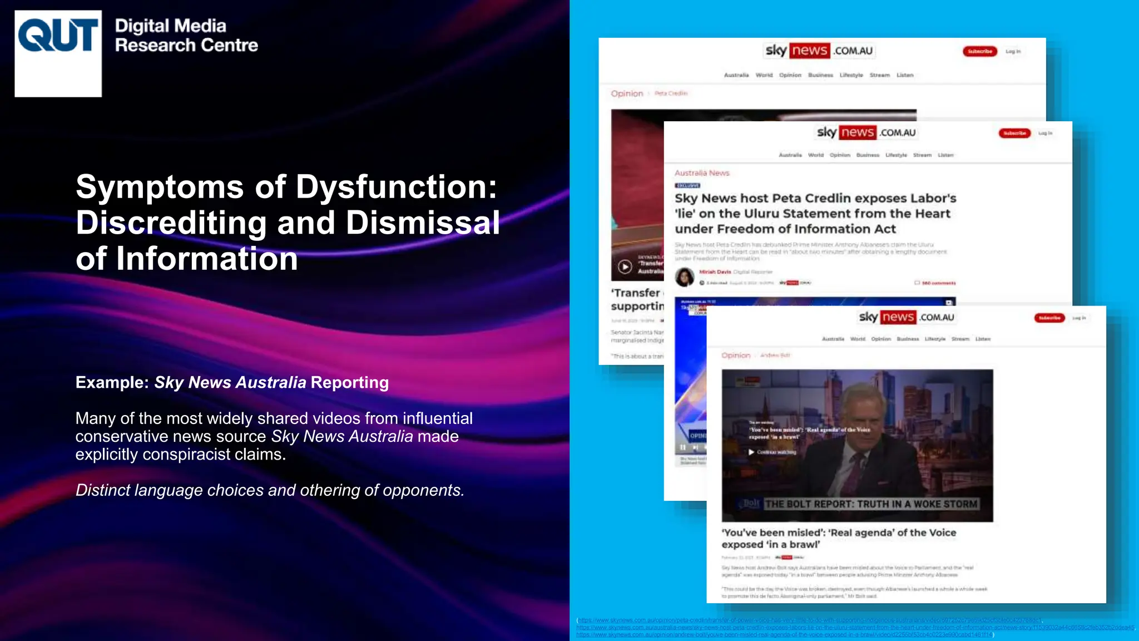Open Lifestyle in the top Peta Credlin page nav

pos(851,75)
